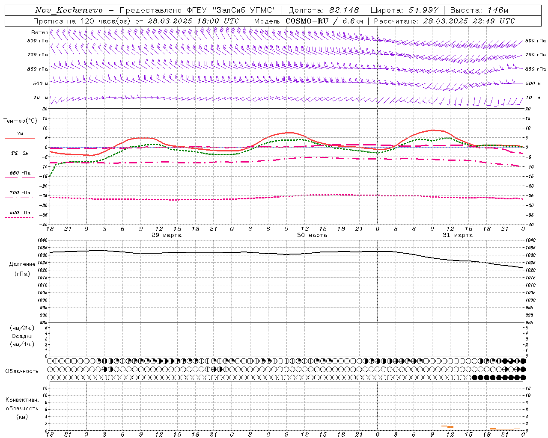
Task: Click the Модель COSMO-RU / 6.6км label
Action: [x=309, y=21]
